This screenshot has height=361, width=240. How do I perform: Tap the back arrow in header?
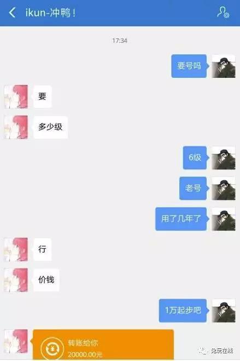pyautogui.click(x=13, y=13)
